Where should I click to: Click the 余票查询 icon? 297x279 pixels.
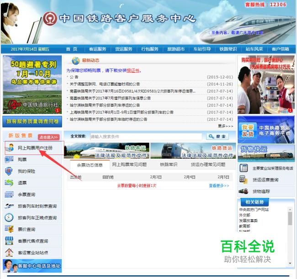click(x=9, y=195)
